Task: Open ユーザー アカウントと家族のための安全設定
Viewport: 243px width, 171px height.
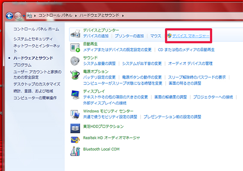Action: point(37,75)
